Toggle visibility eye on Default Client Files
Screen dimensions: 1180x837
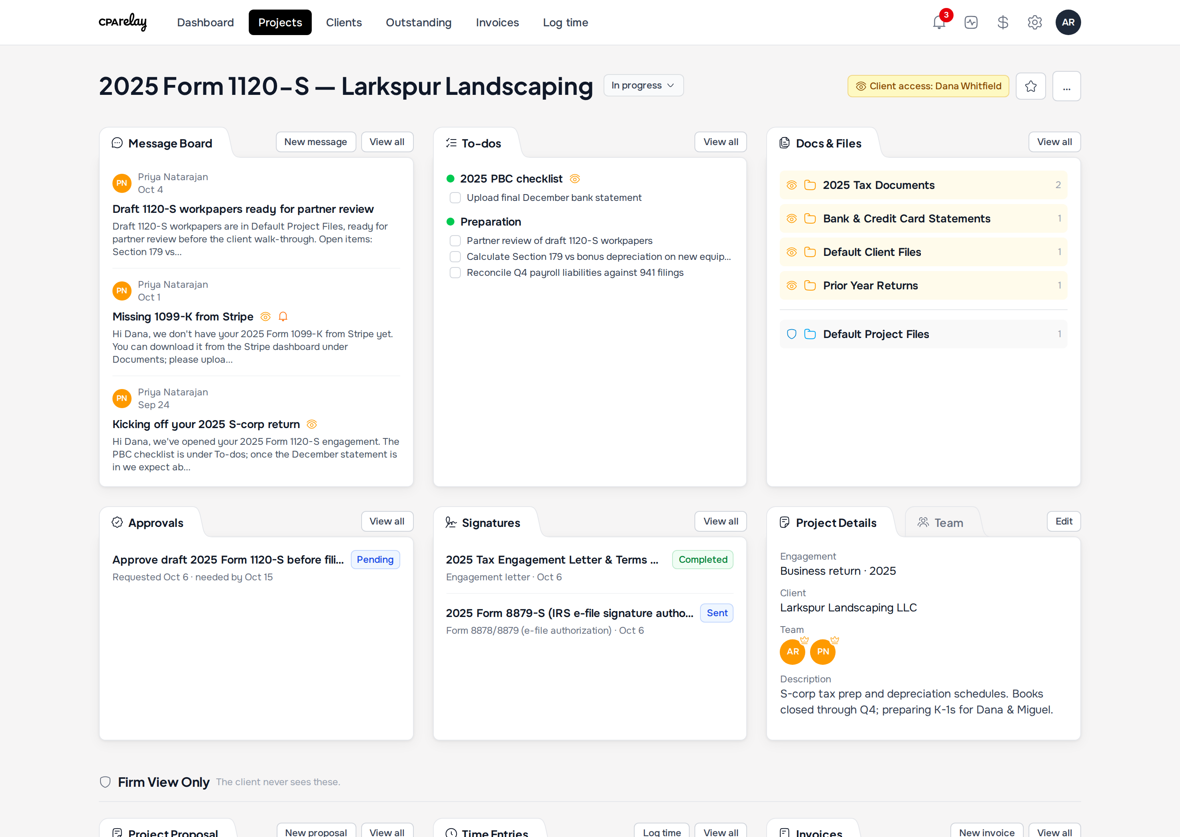tap(792, 252)
